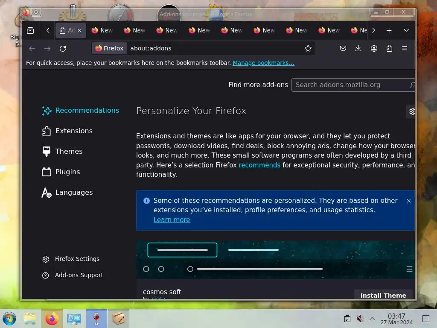Reload the current page
This screenshot has height=328, width=437.
(63, 49)
